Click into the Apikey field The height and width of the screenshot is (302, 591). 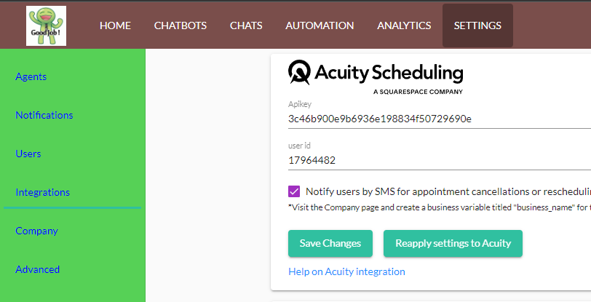pyautogui.click(x=440, y=119)
